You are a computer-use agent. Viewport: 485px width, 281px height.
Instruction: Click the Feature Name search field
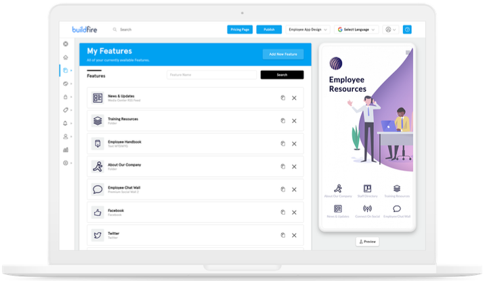pos(211,75)
